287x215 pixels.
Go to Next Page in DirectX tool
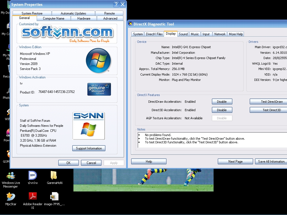coord(235,162)
